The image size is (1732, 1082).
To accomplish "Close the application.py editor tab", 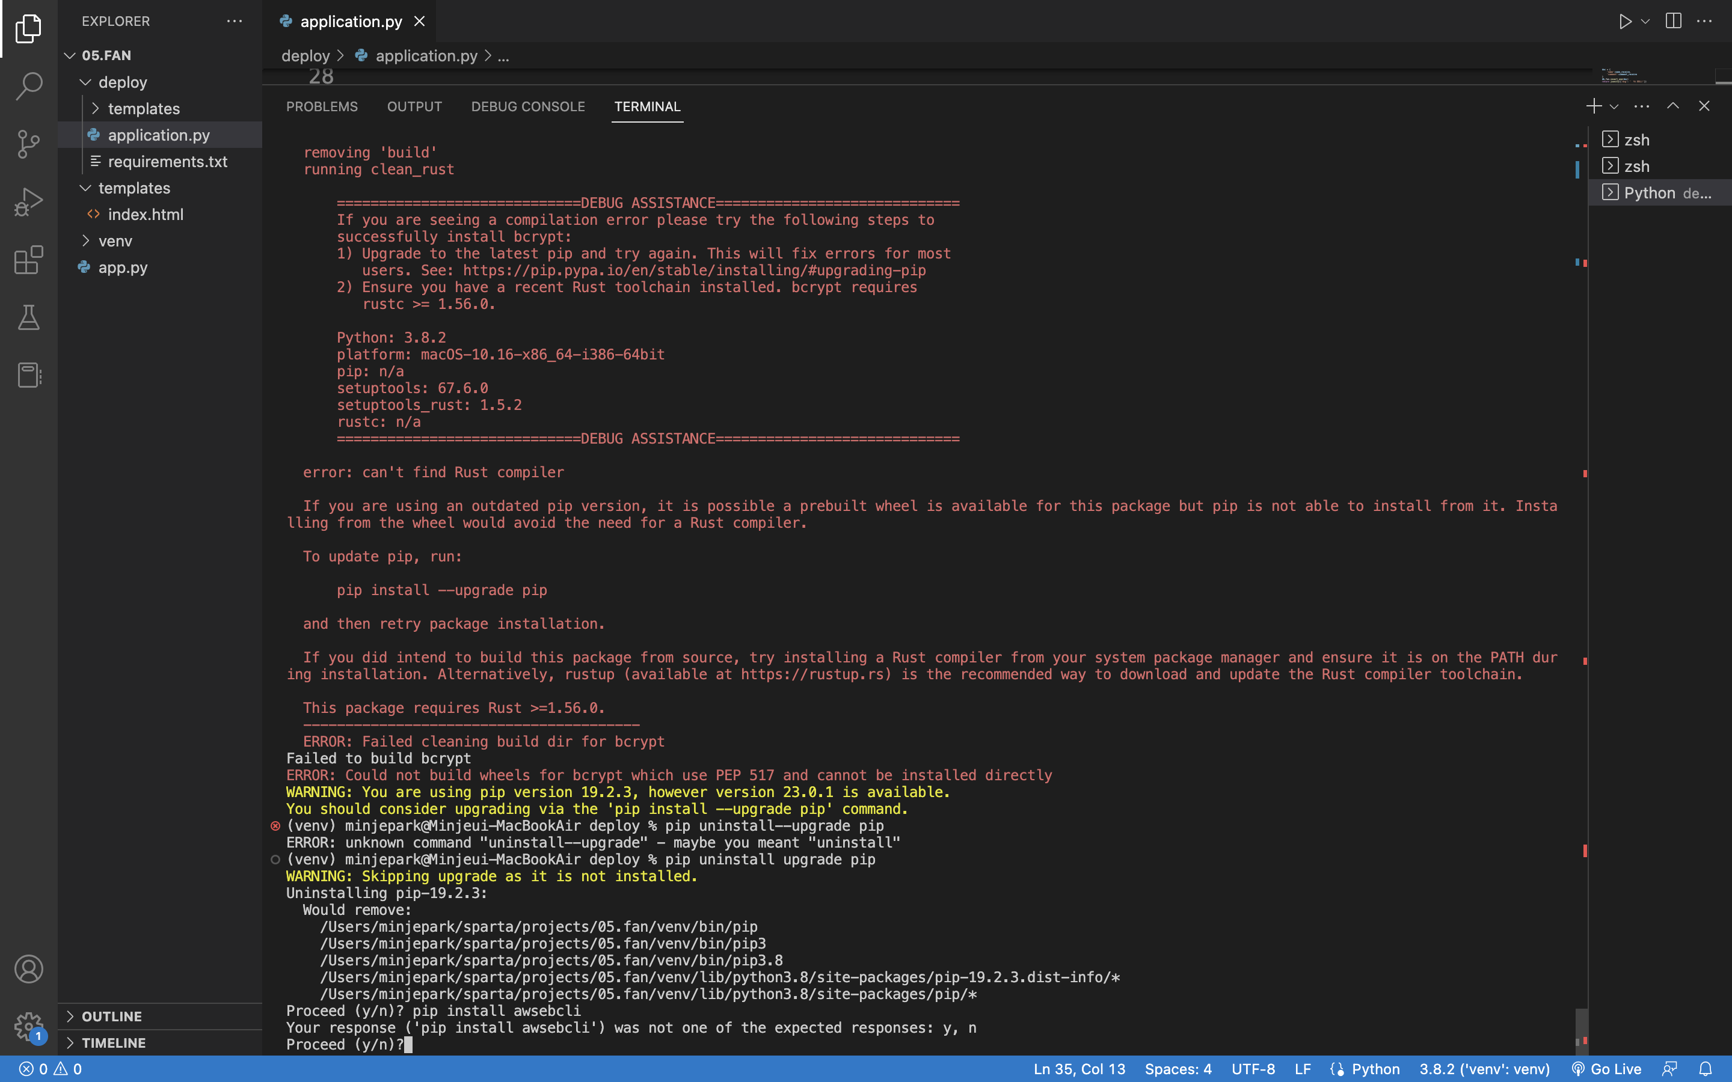I will [419, 22].
